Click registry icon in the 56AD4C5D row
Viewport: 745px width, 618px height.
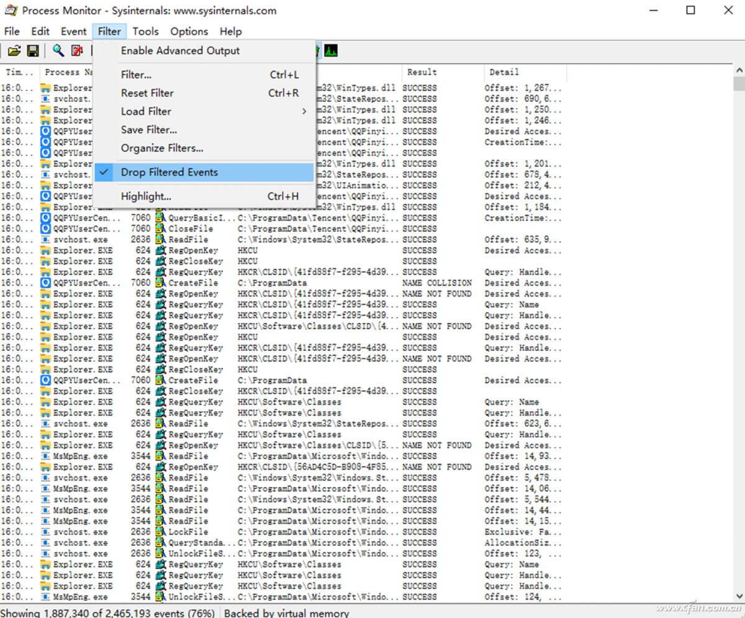161,467
